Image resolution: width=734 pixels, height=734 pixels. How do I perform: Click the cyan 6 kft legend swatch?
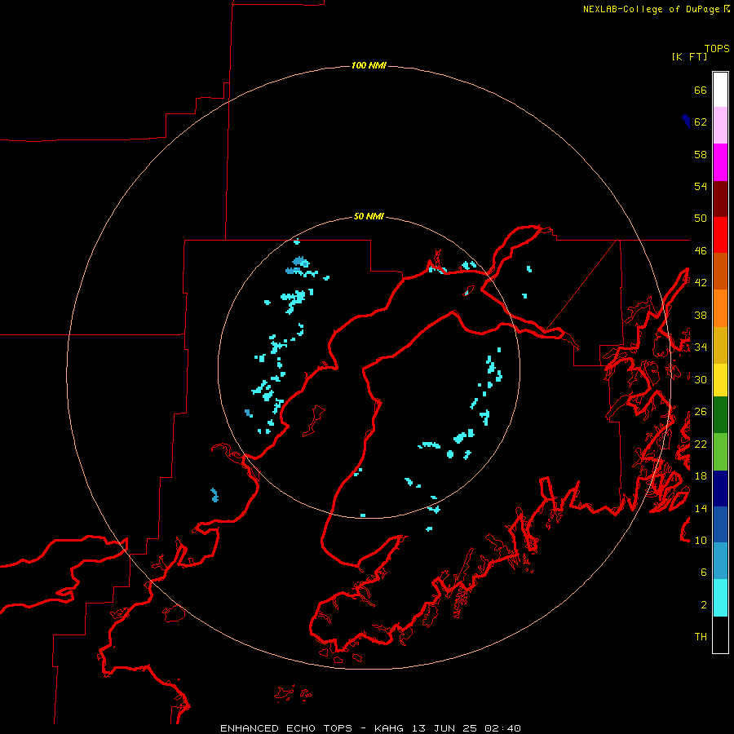click(720, 598)
